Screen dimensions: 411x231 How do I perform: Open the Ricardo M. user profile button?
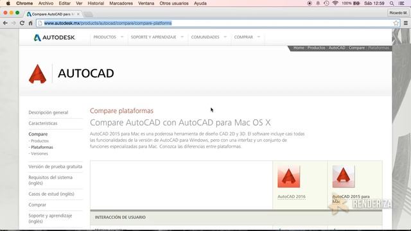tap(398, 13)
